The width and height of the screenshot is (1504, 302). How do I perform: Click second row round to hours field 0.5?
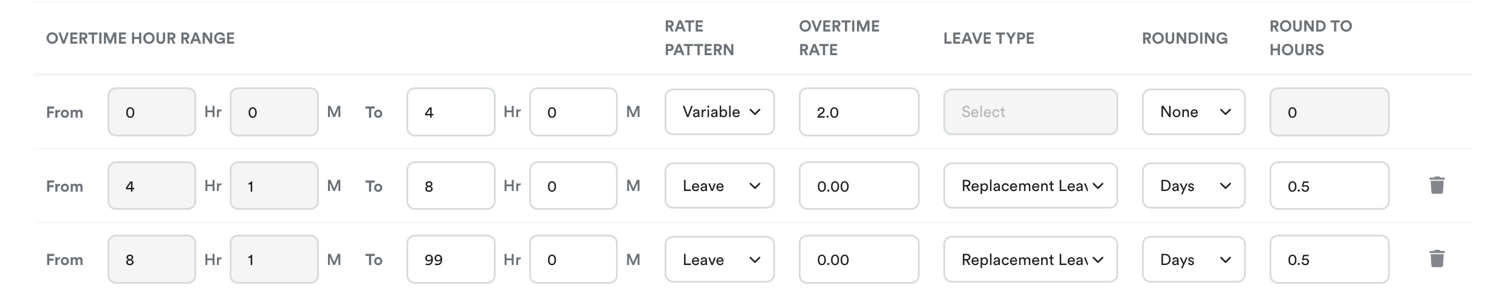tap(1329, 186)
